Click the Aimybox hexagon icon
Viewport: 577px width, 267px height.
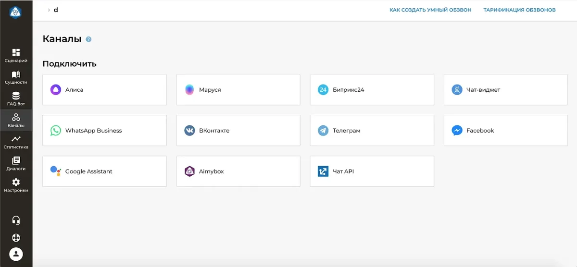click(189, 171)
